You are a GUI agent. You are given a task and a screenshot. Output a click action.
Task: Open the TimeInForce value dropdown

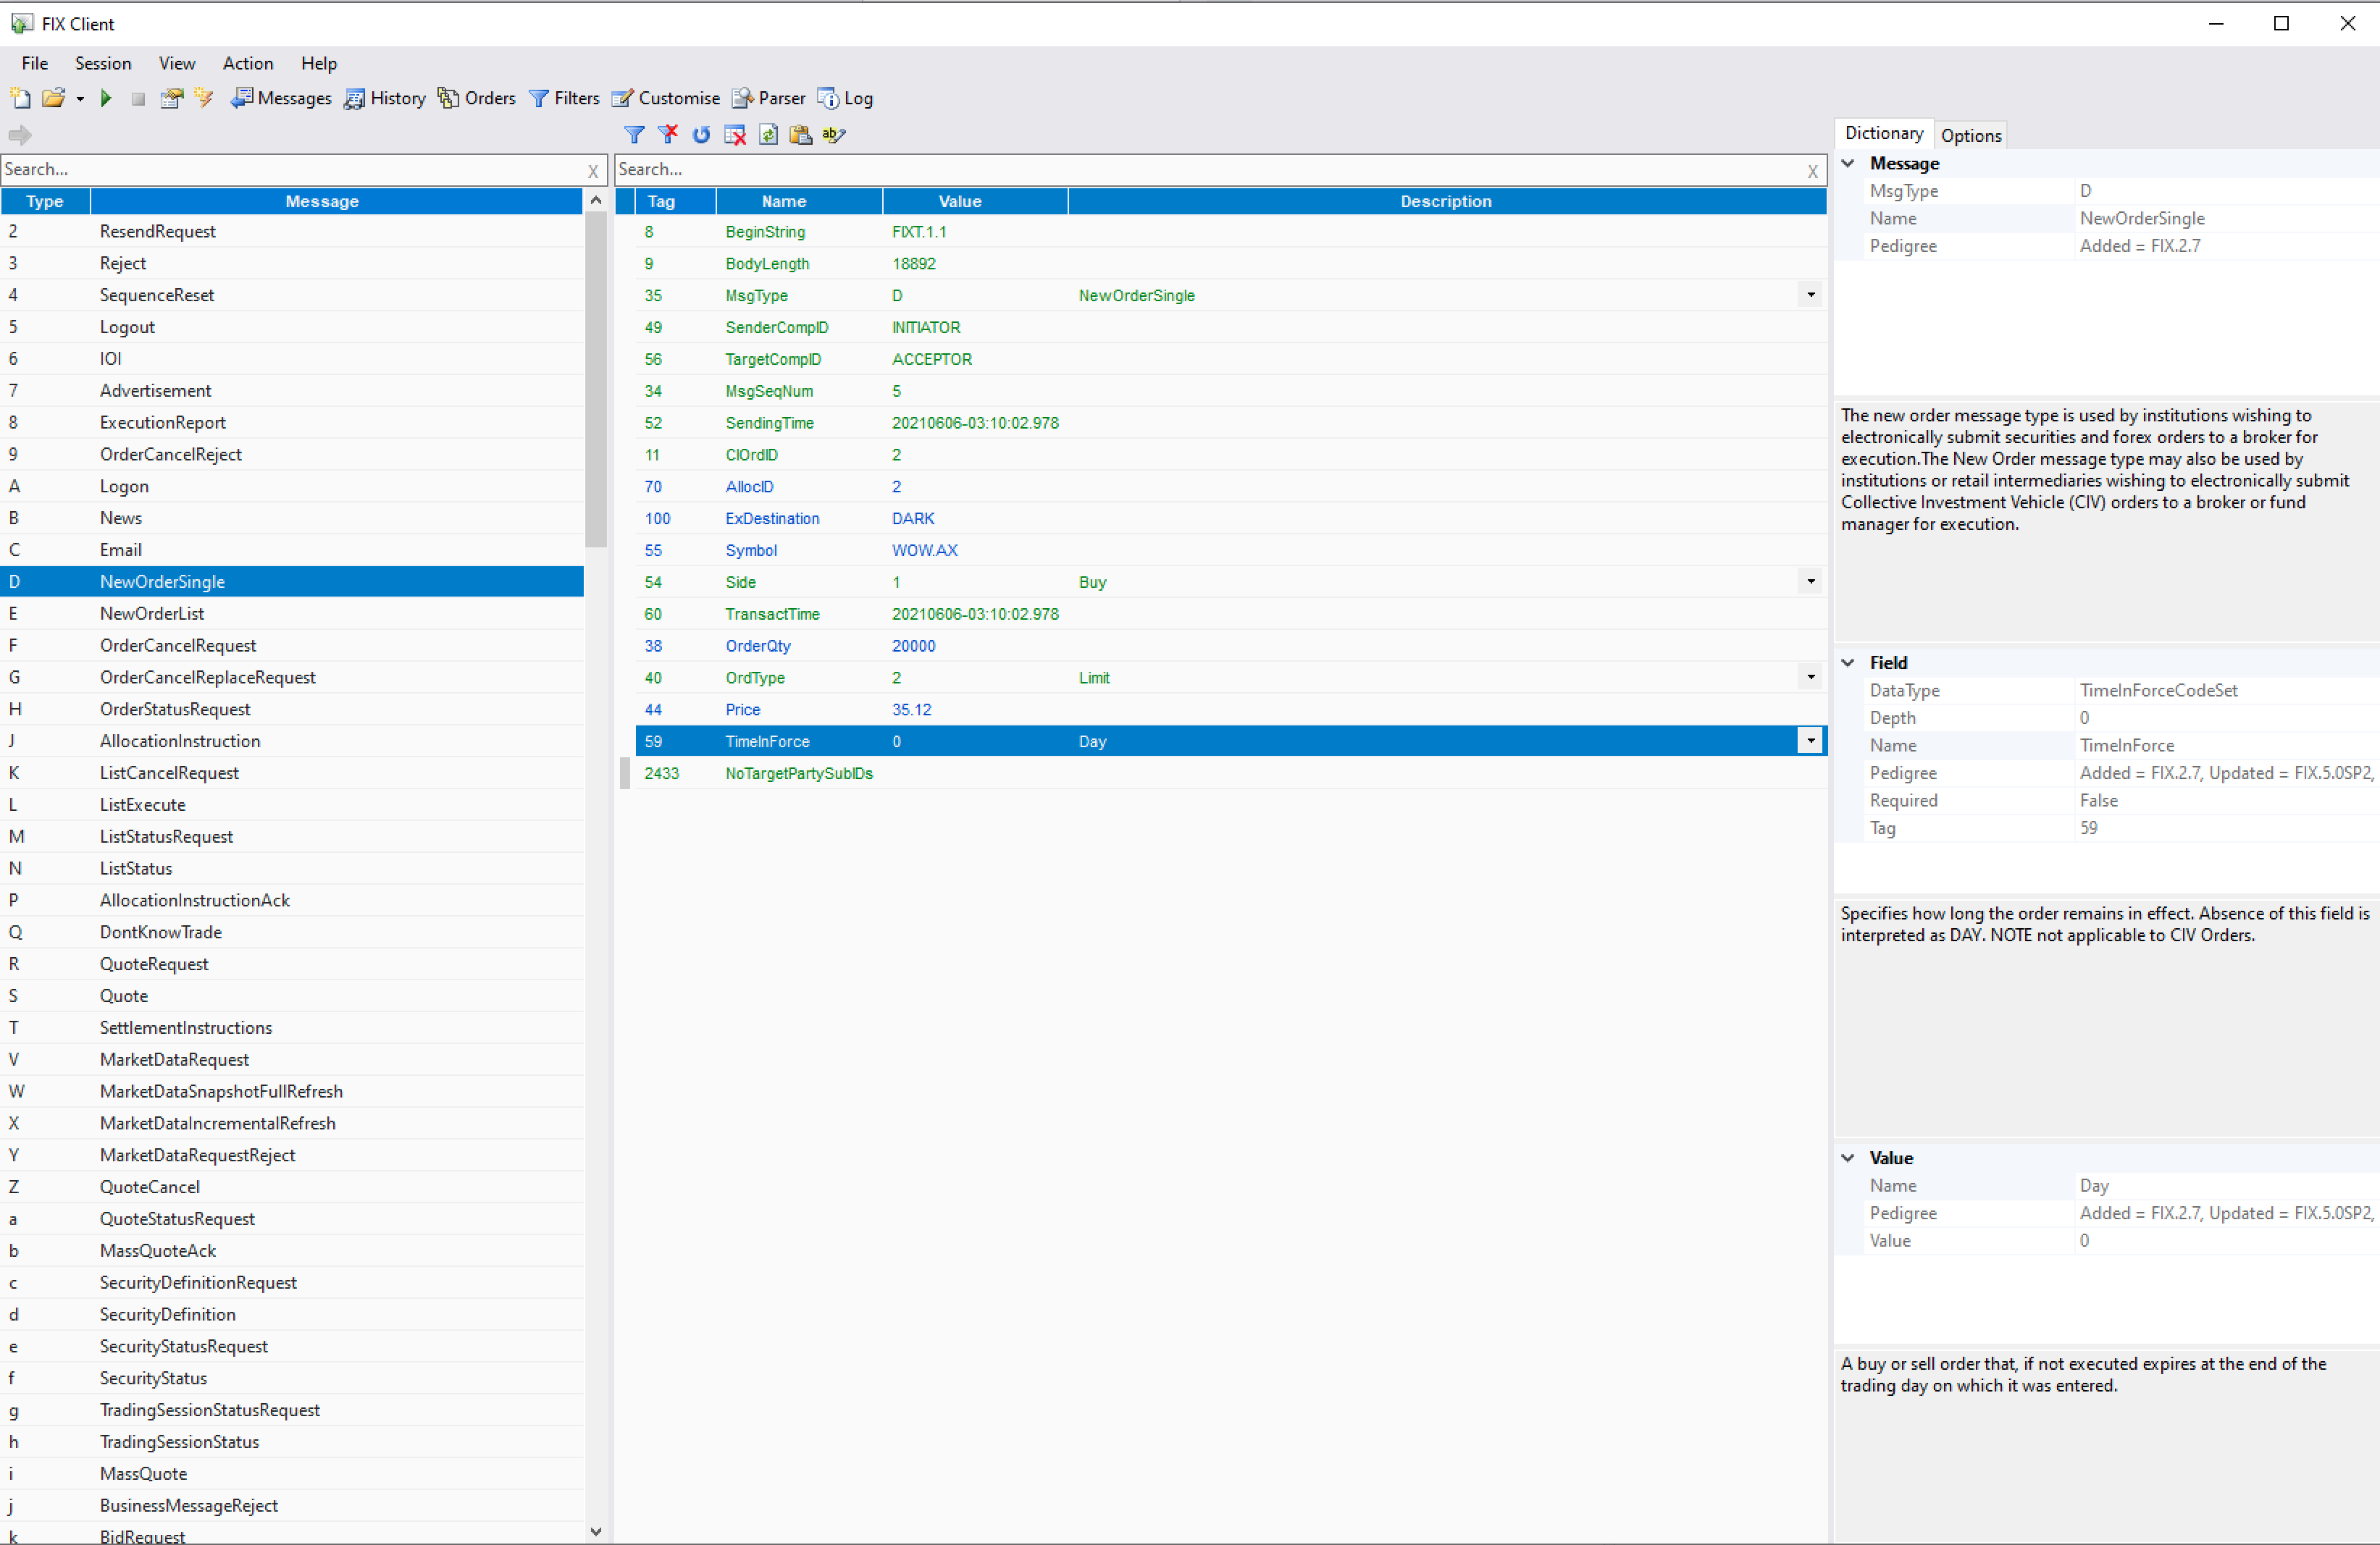coord(1810,741)
